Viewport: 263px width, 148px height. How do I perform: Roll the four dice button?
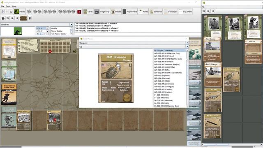point(67,12)
